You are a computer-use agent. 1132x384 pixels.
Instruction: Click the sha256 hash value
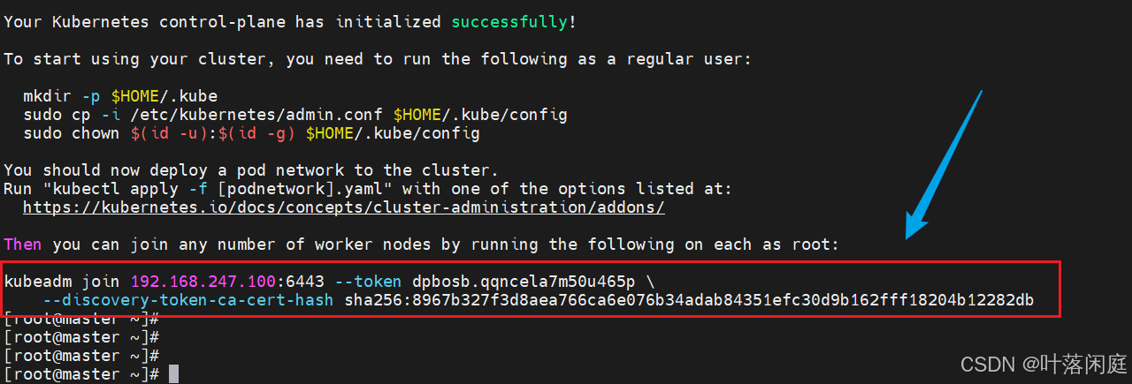tap(688, 300)
